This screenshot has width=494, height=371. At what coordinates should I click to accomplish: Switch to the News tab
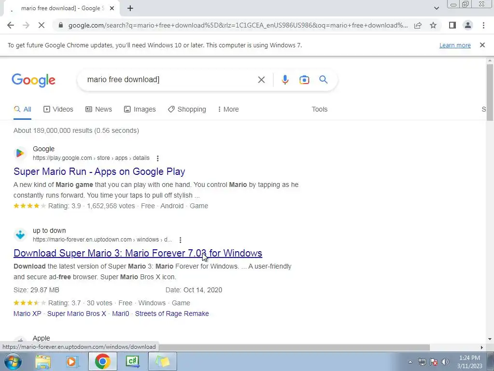(x=98, y=109)
